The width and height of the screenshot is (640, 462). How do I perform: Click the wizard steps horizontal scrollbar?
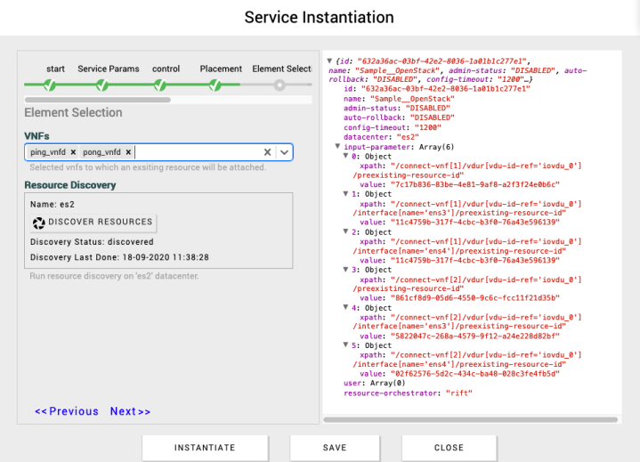(x=98, y=99)
